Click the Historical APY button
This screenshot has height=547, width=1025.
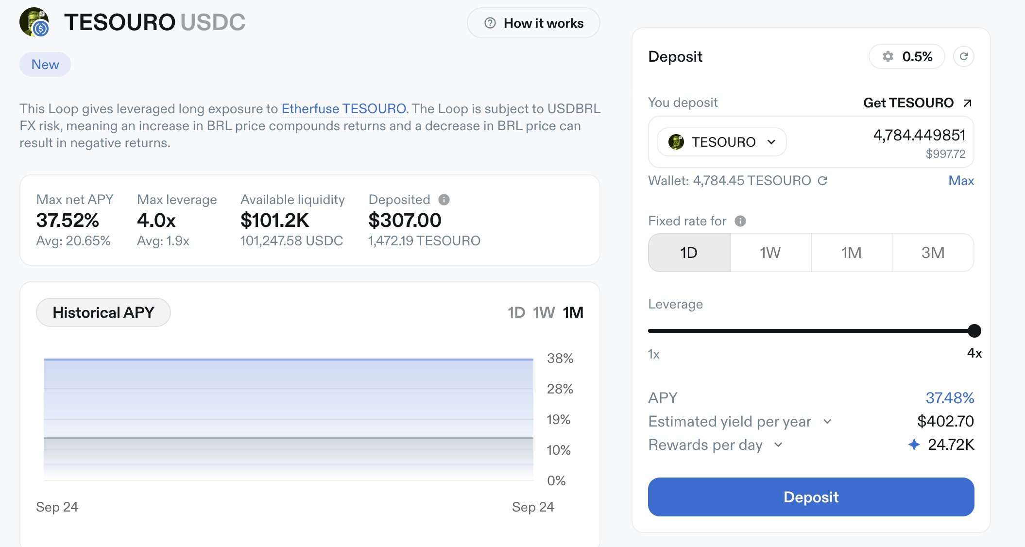tap(103, 312)
